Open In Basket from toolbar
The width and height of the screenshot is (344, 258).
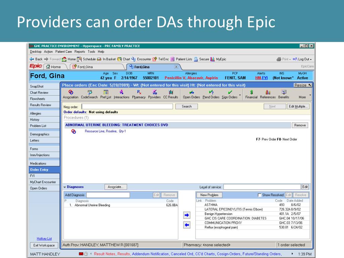[106, 59]
